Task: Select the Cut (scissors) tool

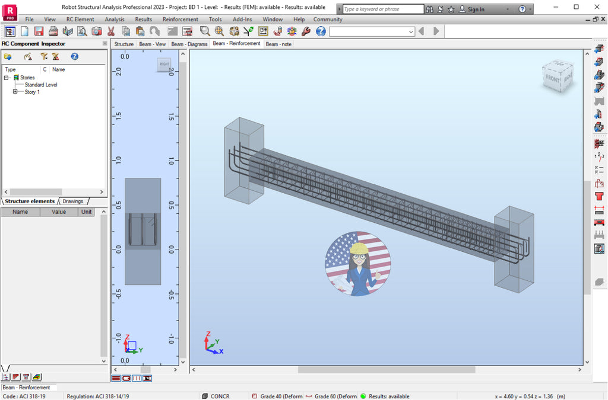Action: (112, 31)
